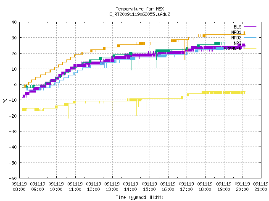The height and width of the screenshot is (201, 269).
Task: Click the x-axis label 091119 10:00
Action: click(x=56, y=187)
